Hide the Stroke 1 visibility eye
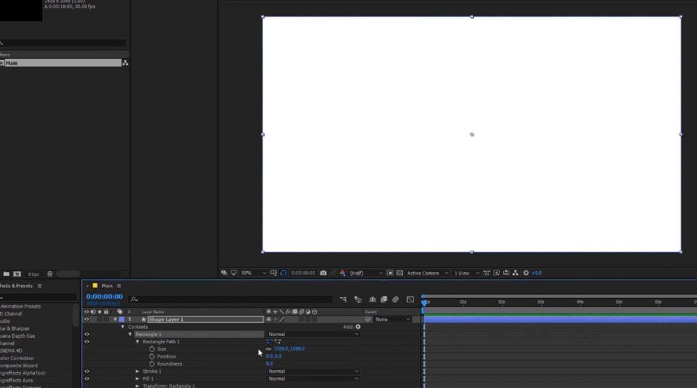The height and width of the screenshot is (388, 697). [x=86, y=371]
